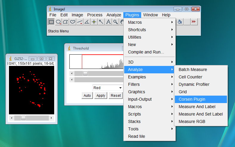
Task: Click the stack slice slider thumb
Action: point(23,118)
